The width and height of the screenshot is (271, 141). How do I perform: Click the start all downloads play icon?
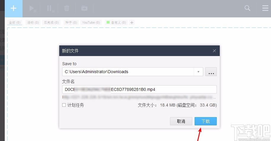(x=32, y=9)
